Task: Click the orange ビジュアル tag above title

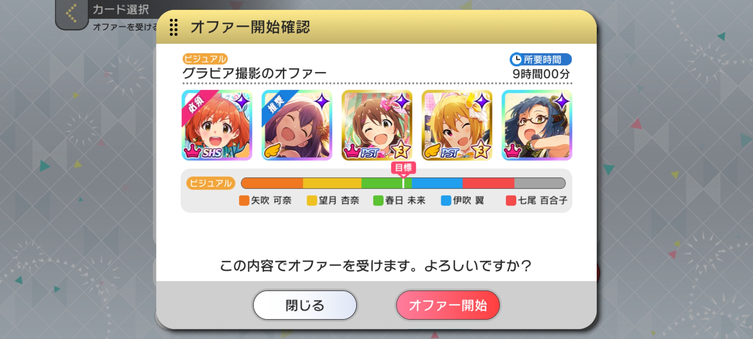Action: [x=205, y=59]
